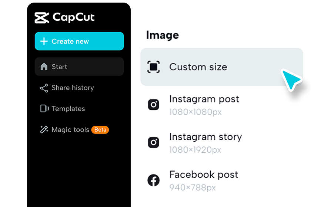Click the Share history share icon
This screenshot has height=207, width=311.
44,88
